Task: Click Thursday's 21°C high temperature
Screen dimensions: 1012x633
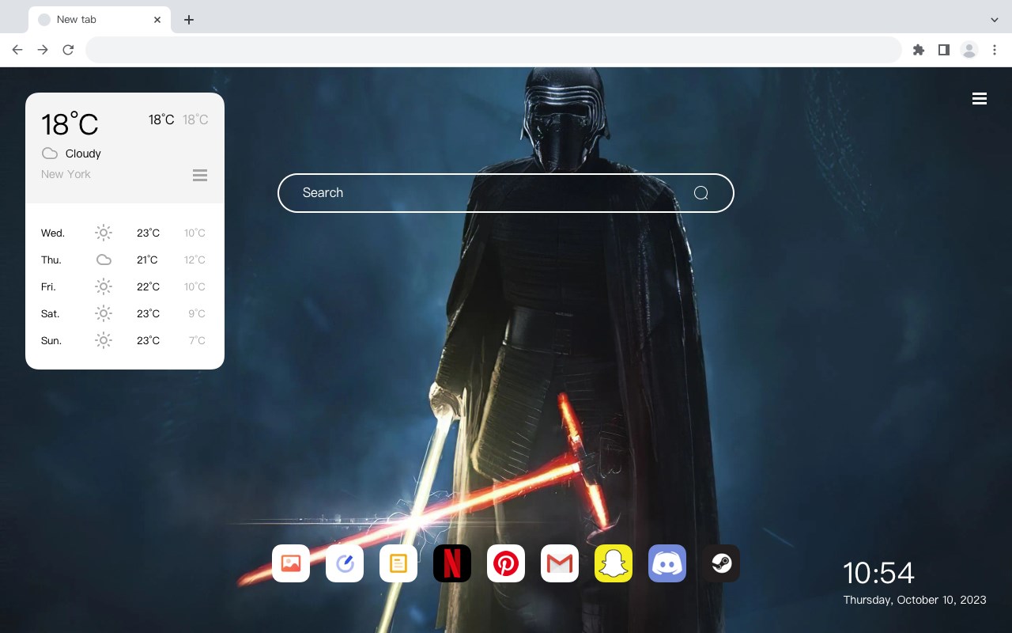Action: point(147,260)
